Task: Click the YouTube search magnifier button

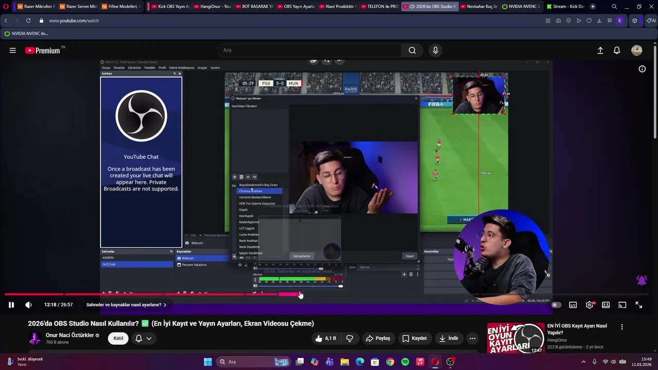Action: pyautogui.click(x=412, y=50)
